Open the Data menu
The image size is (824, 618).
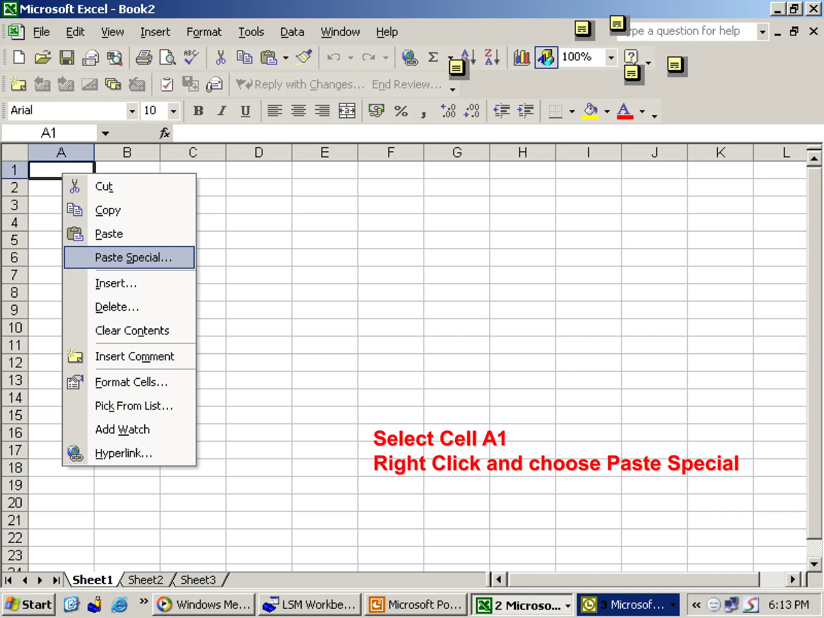pyautogui.click(x=292, y=32)
